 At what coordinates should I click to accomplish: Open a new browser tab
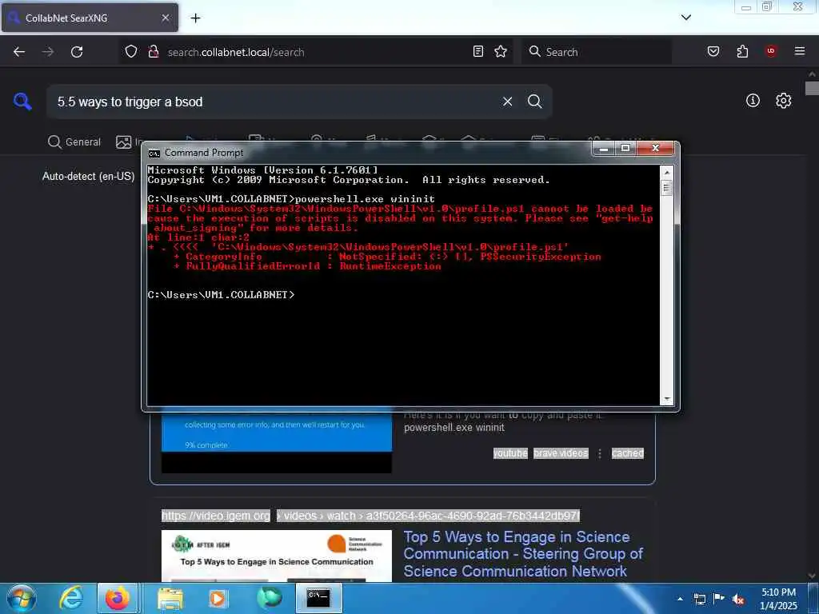pyautogui.click(x=195, y=18)
